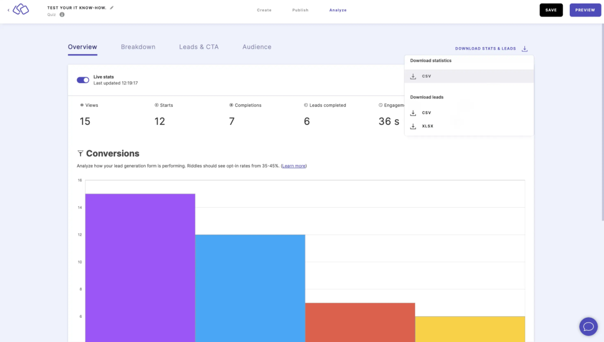This screenshot has height=342, width=604.
Task: Open the Leads & CTA tab
Action: pyautogui.click(x=199, y=47)
